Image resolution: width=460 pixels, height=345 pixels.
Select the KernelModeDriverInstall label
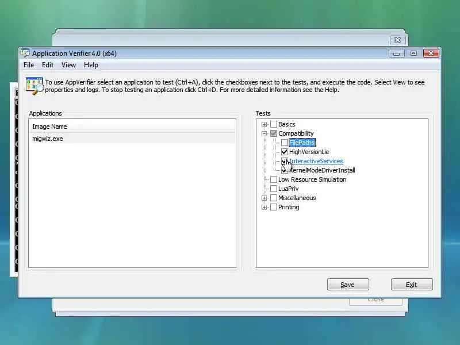coord(322,170)
